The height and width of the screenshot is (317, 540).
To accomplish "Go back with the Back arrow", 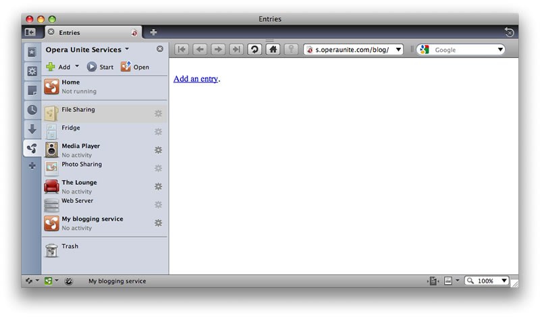I will point(200,49).
